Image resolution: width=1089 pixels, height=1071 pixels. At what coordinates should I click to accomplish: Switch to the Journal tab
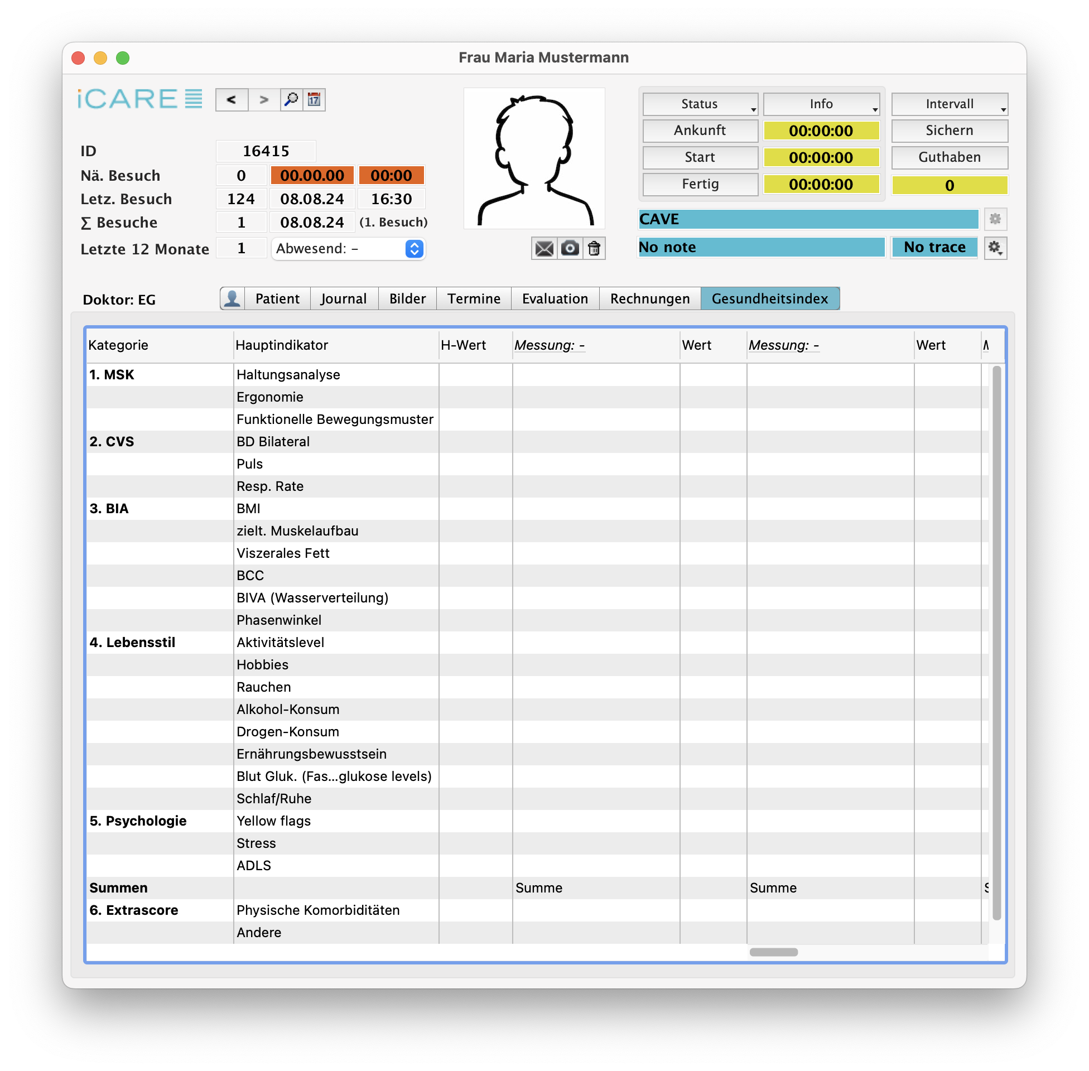tap(344, 298)
